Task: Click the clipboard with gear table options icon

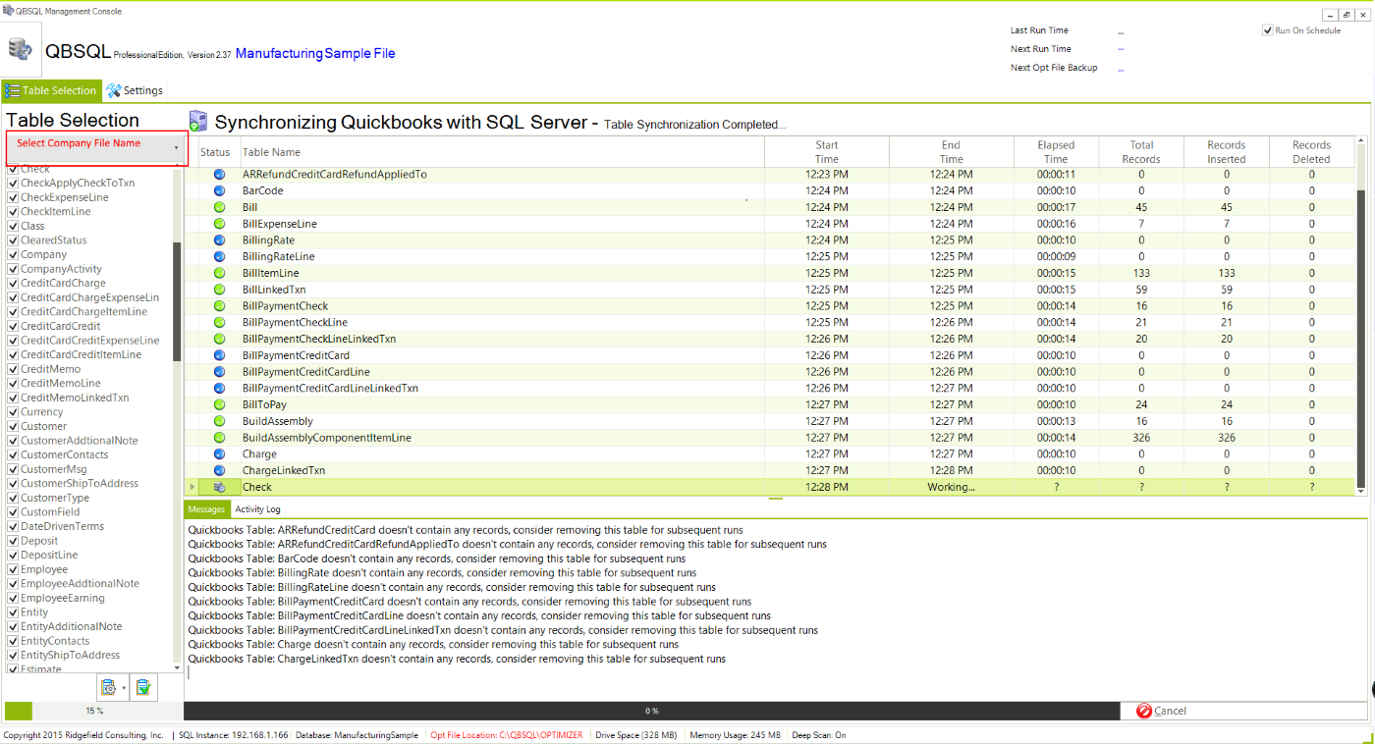Action: (x=108, y=687)
